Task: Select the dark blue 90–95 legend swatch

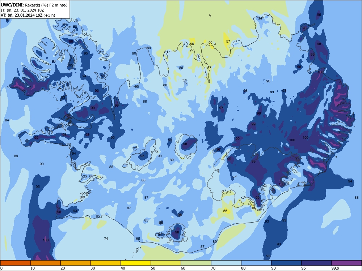Action: pyautogui.click(x=286, y=263)
